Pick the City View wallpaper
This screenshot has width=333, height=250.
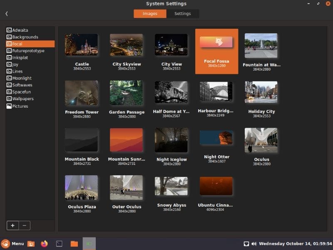tap(171, 45)
